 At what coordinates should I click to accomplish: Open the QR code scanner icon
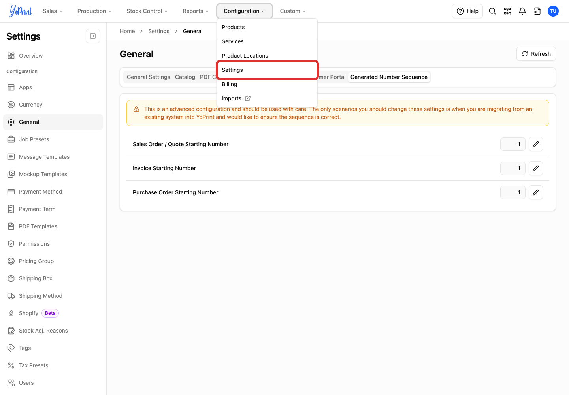point(507,11)
